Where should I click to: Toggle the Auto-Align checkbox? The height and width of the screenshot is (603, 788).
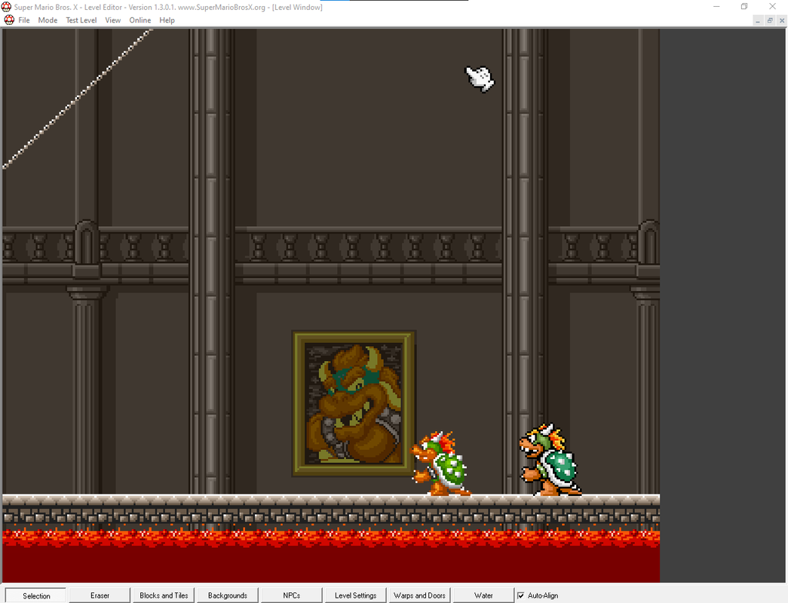[521, 595]
